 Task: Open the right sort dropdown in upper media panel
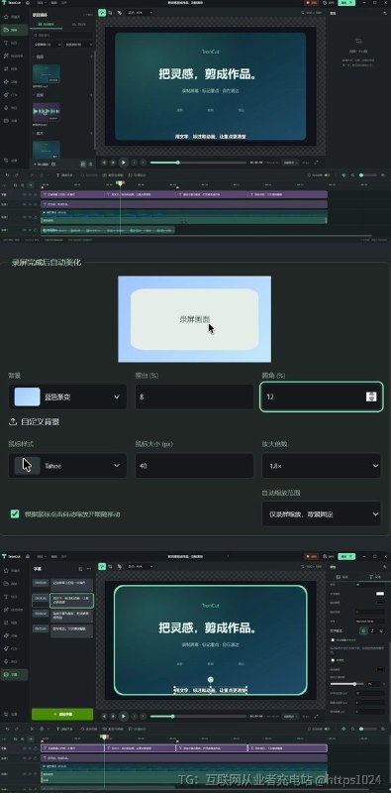point(78,45)
